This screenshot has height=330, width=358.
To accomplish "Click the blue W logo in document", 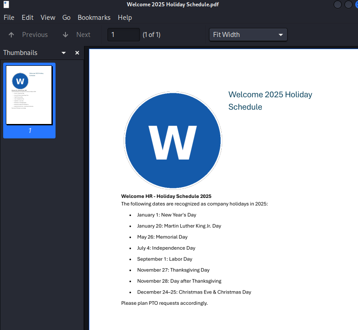I will 173,141.
